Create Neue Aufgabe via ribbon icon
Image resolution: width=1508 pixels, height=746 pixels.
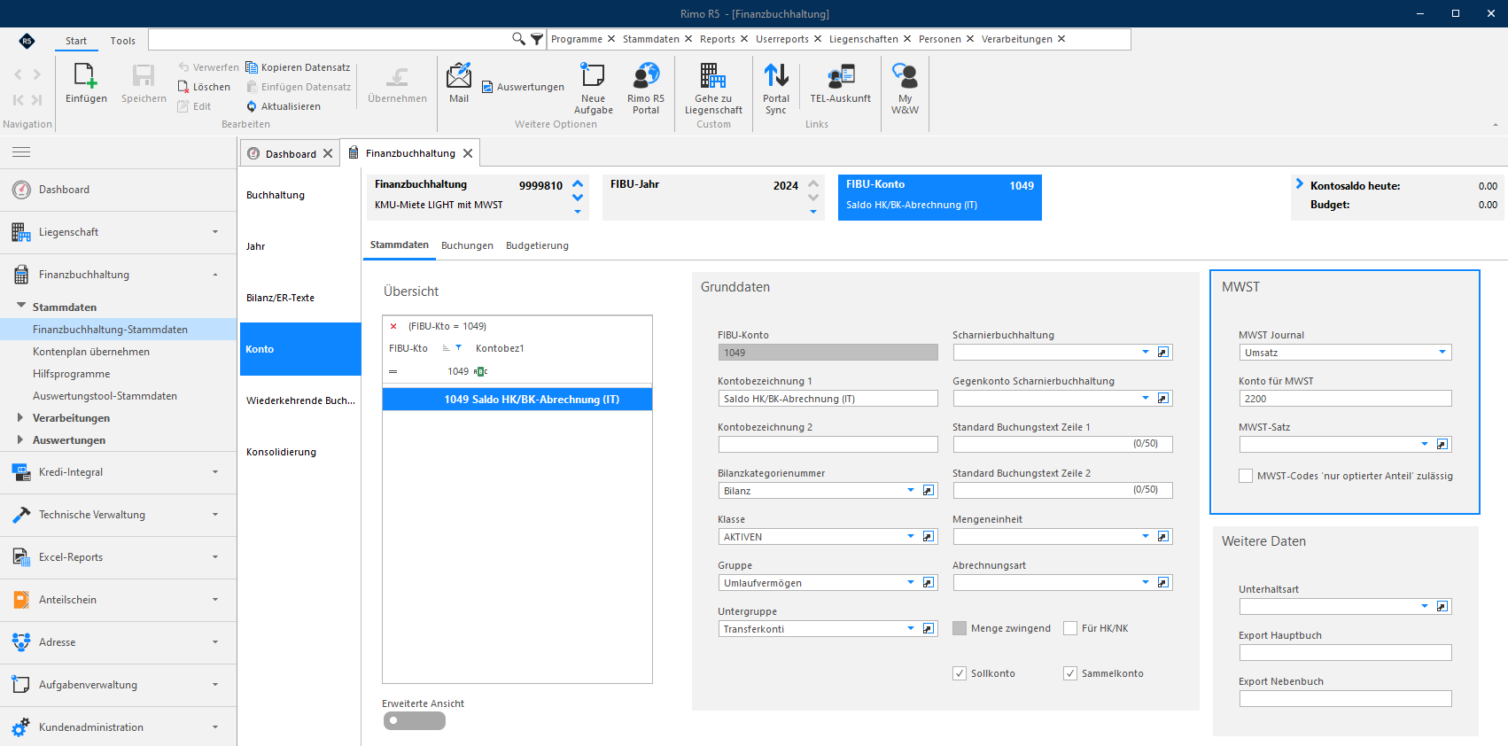pyautogui.click(x=593, y=76)
